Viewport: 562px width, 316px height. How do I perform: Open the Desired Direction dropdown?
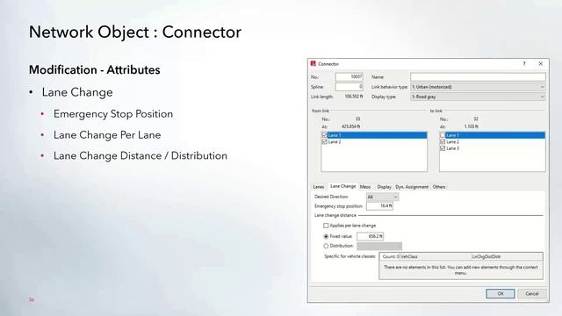(x=382, y=197)
